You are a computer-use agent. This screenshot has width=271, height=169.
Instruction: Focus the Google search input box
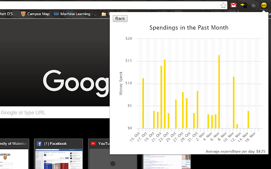point(55,112)
